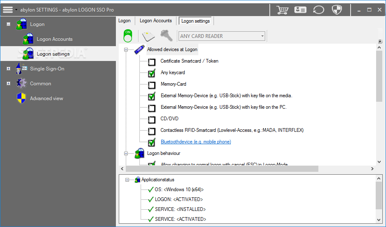This screenshot has height=227, width=386.
Task: Check USB-Stick key file on PC checkbox
Action: [x=152, y=108]
